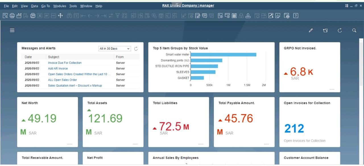The height and width of the screenshot is (166, 364).
Task: Open 'Sales Quotation Alert' message link
Action: [x=75, y=86]
